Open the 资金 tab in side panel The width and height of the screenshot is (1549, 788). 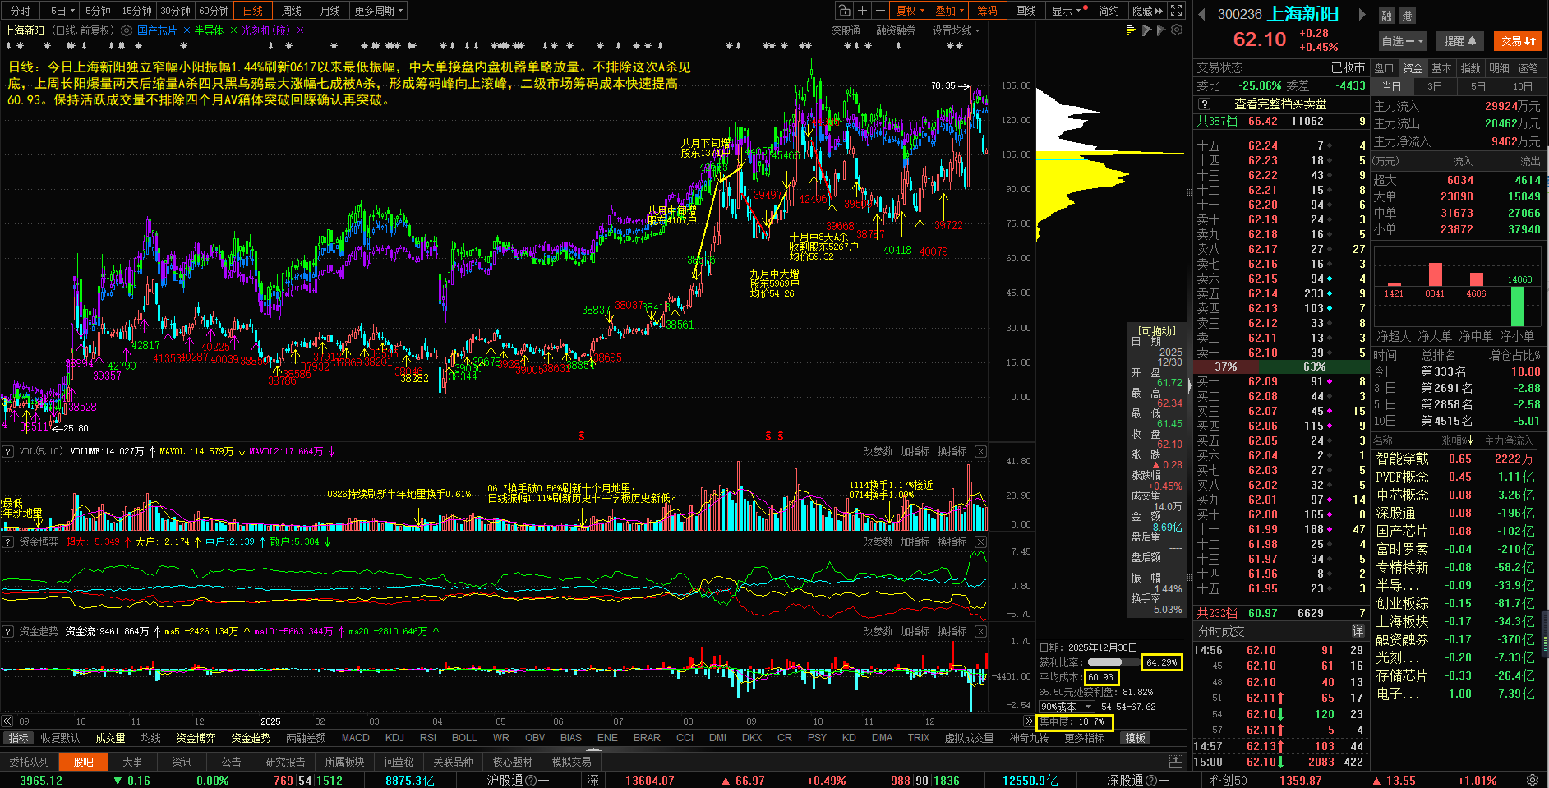coord(1412,68)
